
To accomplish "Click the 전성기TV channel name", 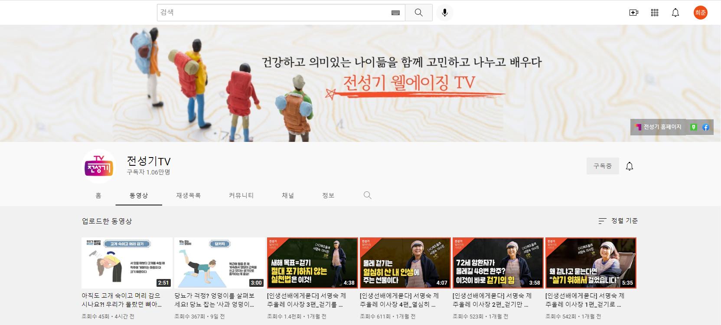I will pyautogui.click(x=149, y=161).
